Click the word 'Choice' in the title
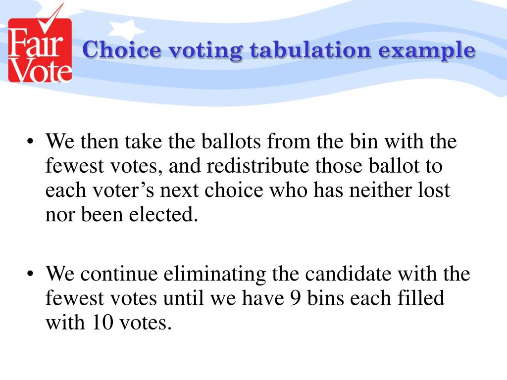507x380 pixels. [x=122, y=50]
